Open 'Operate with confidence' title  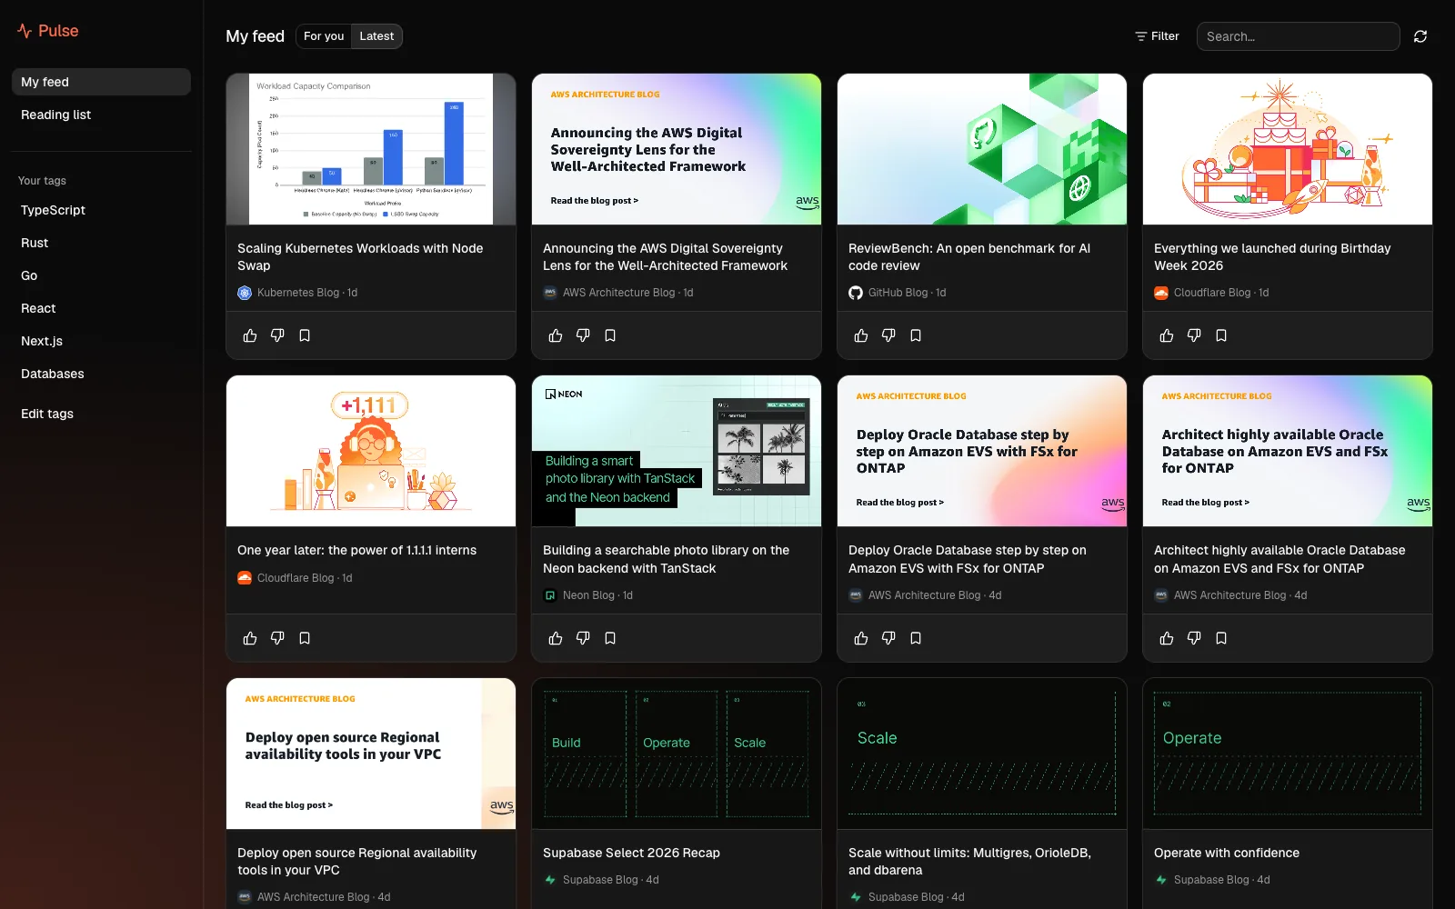click(x=1227, y=854)
